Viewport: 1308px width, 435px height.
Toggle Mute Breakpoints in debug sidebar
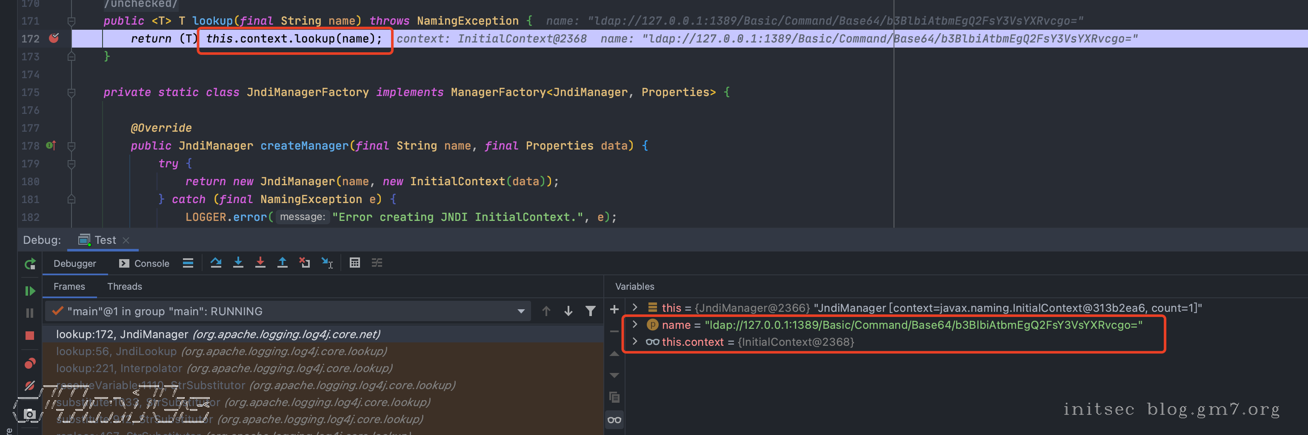[30, 386]
